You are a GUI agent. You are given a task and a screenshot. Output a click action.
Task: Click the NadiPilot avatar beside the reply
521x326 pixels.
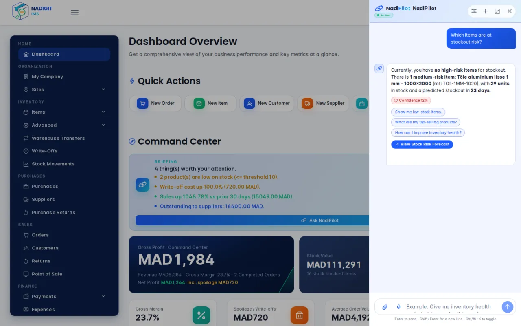click(379, 68)
